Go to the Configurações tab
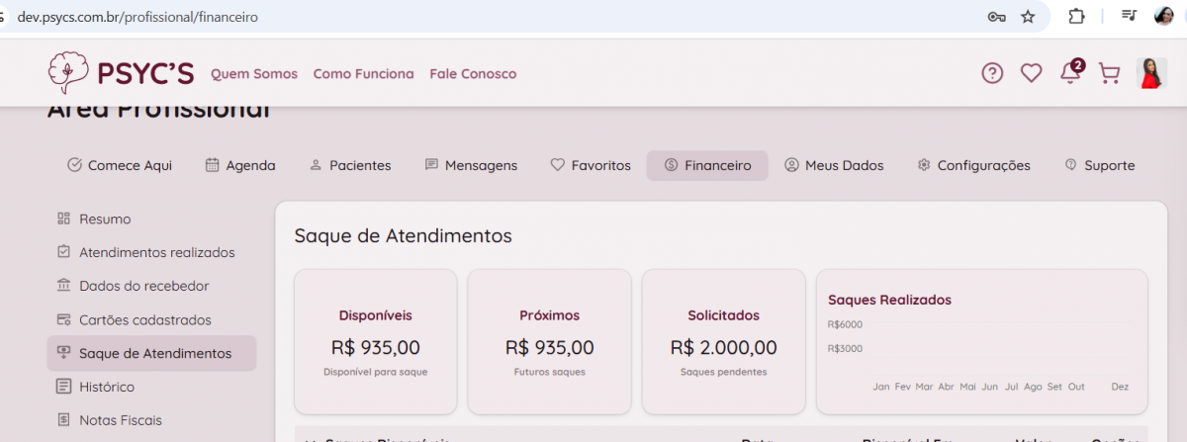The image size is (1187, 442). pos(973,165)
